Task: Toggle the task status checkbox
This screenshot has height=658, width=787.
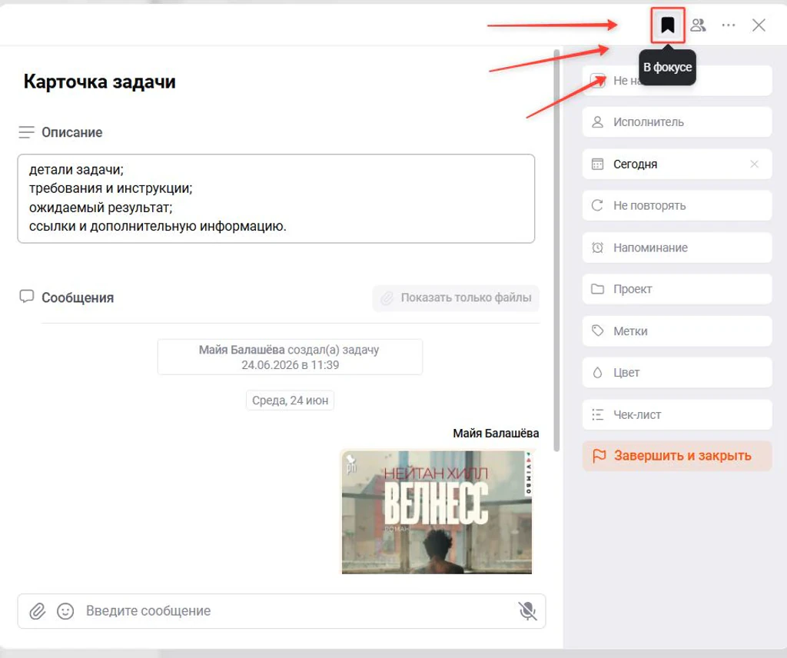Action: tap(597, 81)
